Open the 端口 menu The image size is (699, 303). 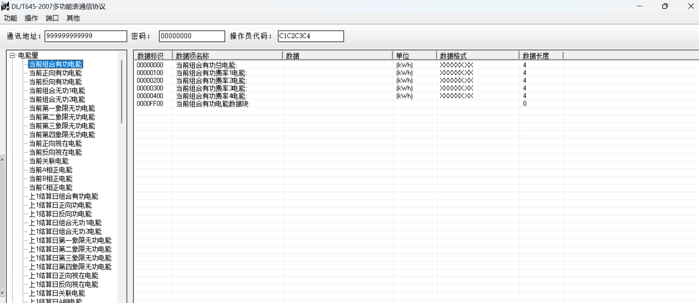point(52,18)
